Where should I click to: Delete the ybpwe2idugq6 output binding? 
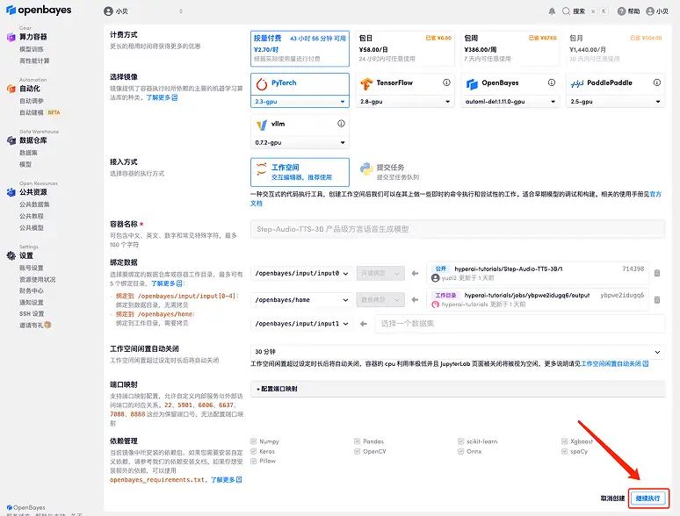click(657, 300)
